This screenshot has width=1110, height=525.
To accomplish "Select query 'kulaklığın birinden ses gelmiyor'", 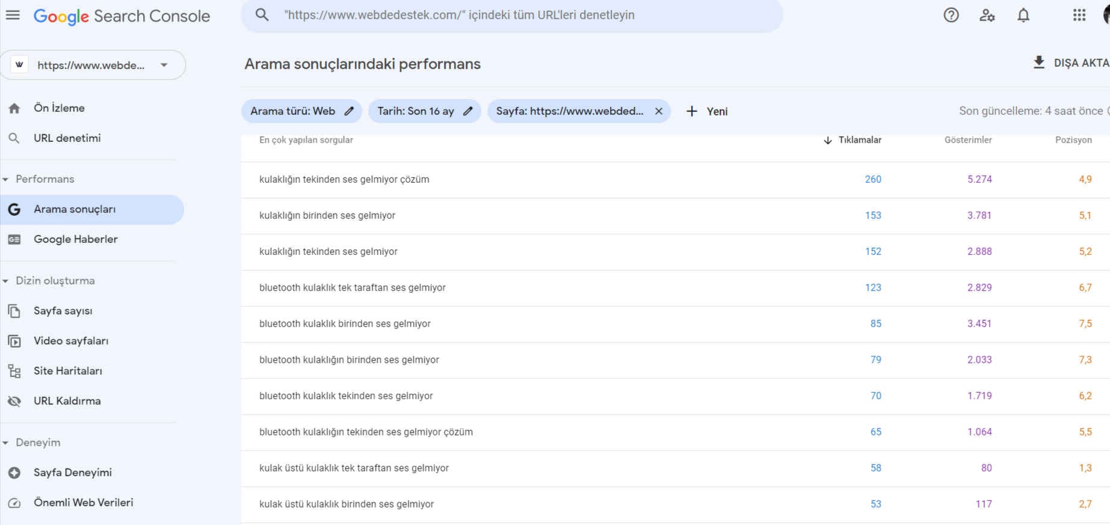I will pyautogui.click(x=327, y=215).
